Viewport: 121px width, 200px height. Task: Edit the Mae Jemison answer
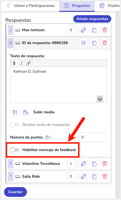tap(84, 30)
